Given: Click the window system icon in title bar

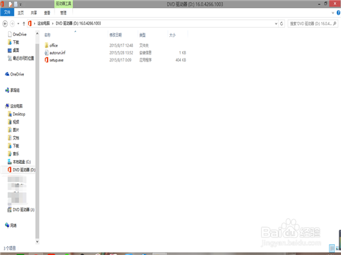Looking at the screenshot, I should pos(3,4).
